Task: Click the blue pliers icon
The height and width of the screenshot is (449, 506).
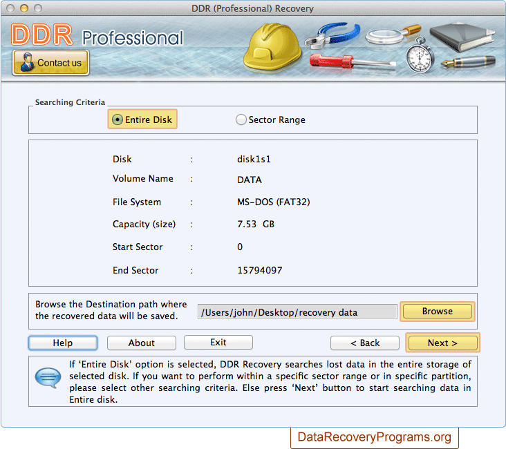Action: coord(332,35)
